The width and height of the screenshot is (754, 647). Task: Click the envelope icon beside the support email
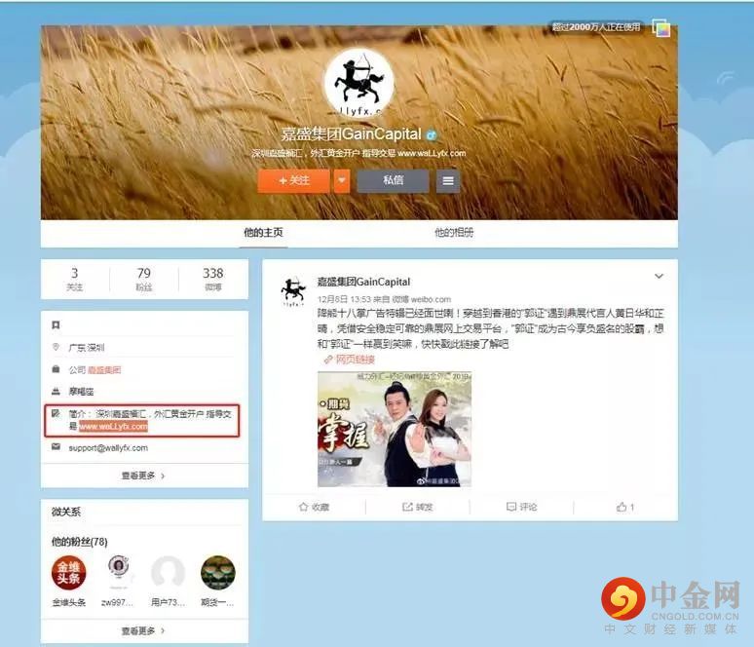pyautogui.click(x=56, y=447)
